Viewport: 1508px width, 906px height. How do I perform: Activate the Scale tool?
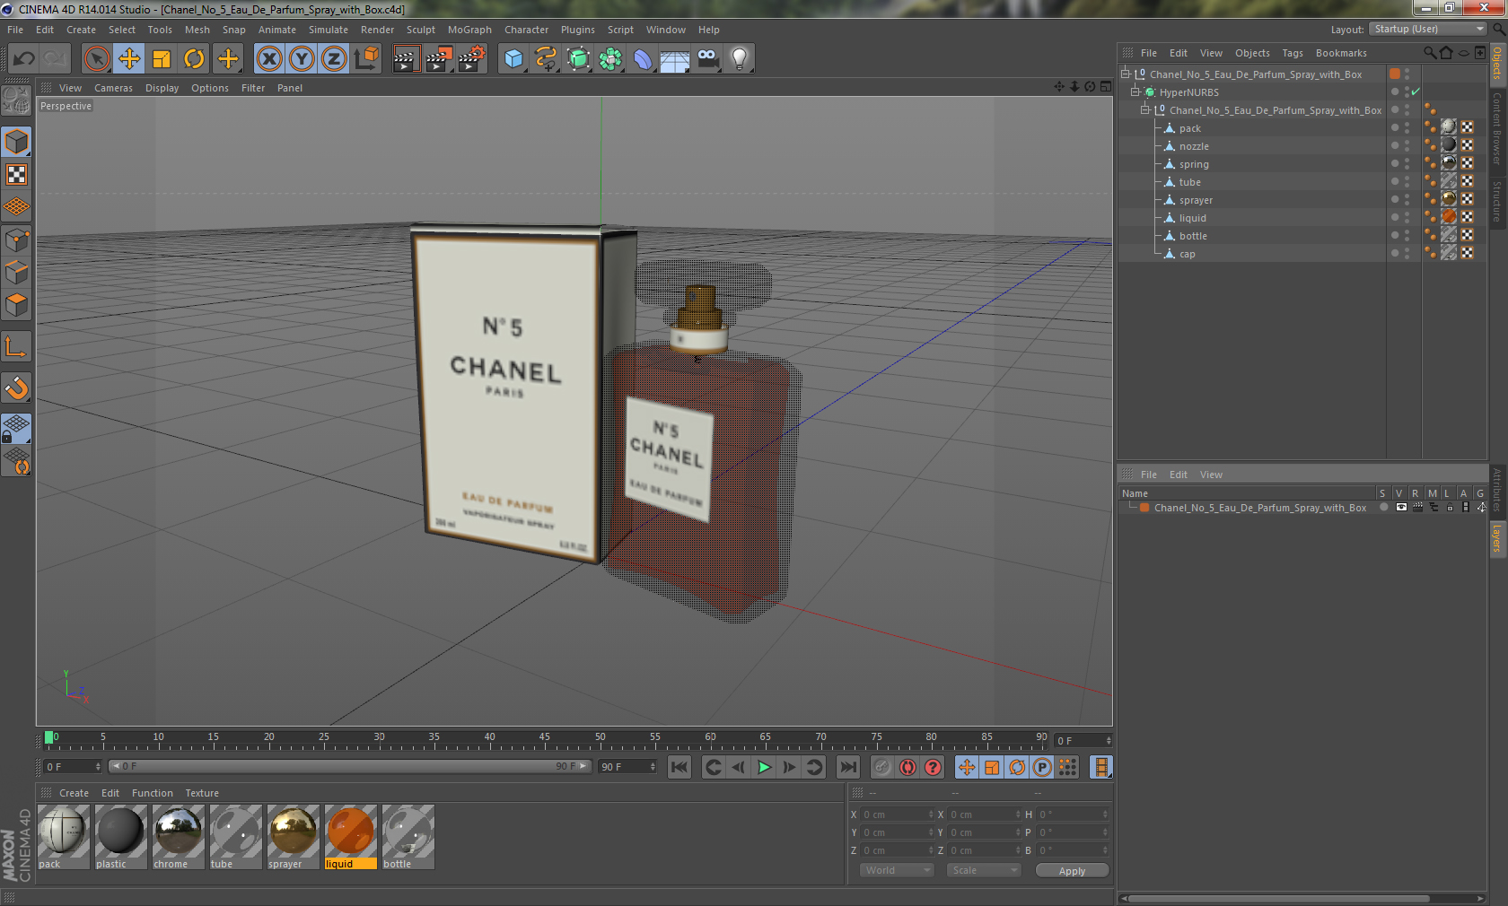pyautogui.click(x=162, y=59)
